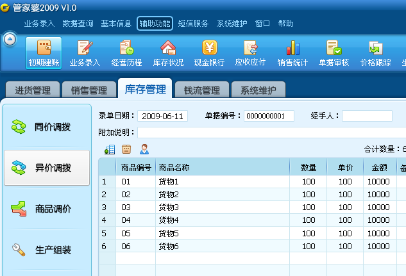Select the 货物1 cell in row 1

coord(223,182)
